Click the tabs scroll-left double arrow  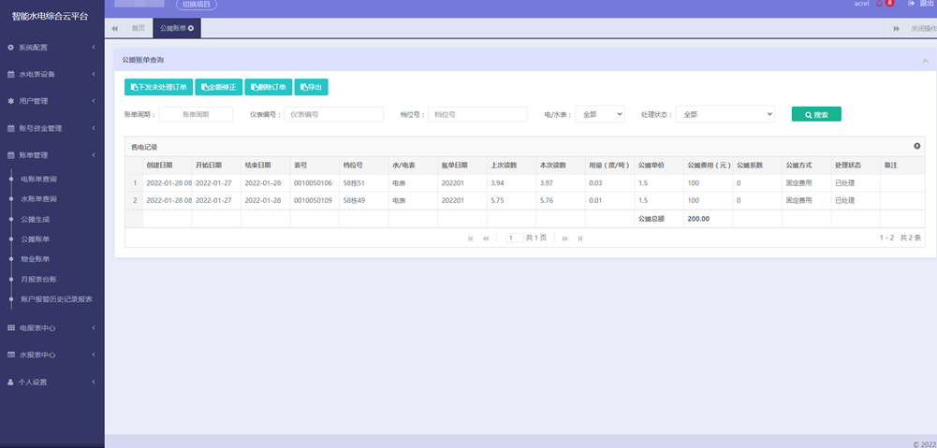[x=115, y=29]
